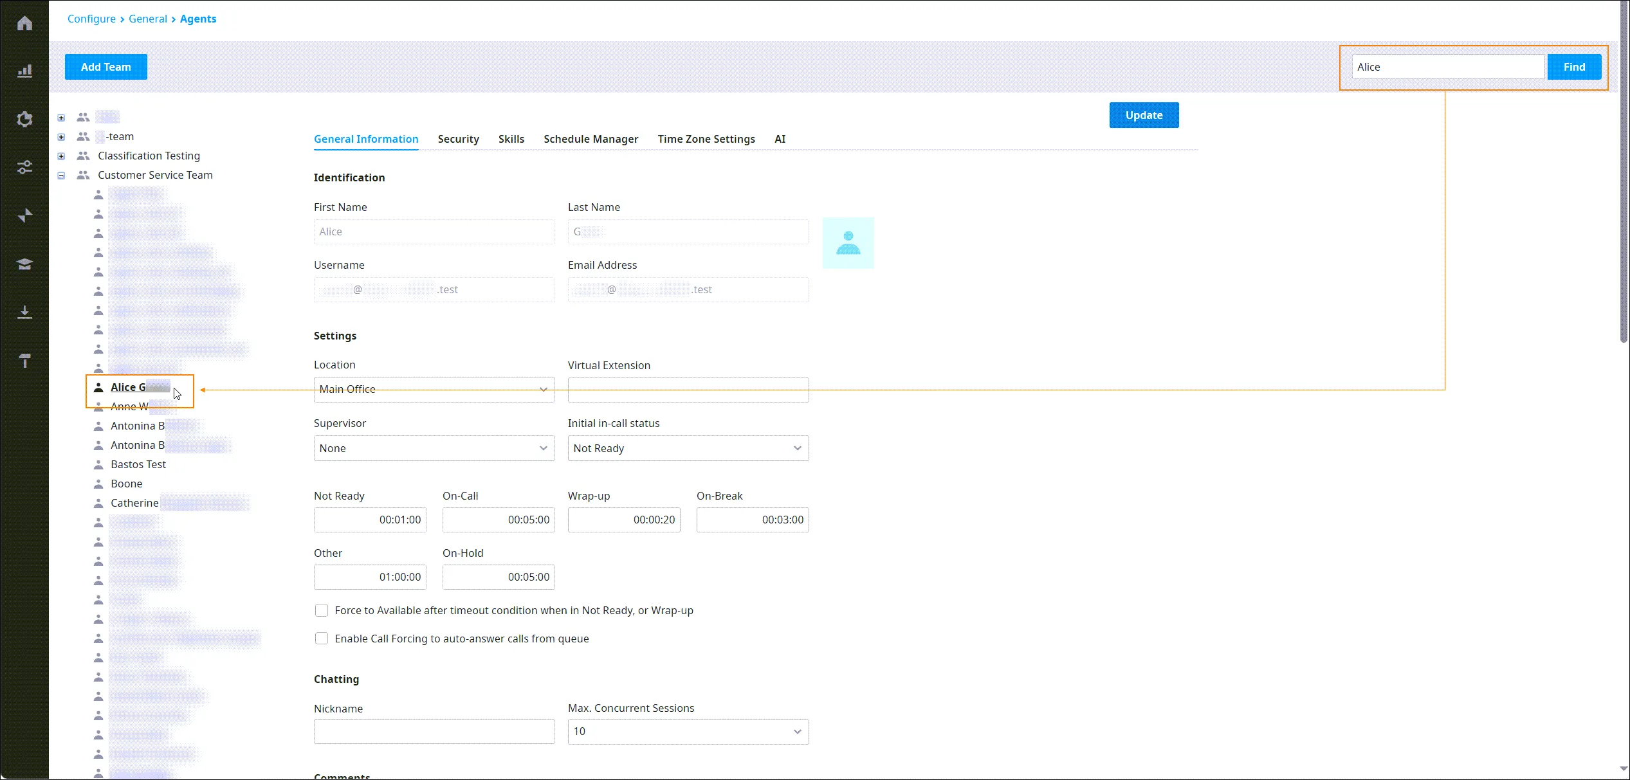Click the Customer Service Team group icon
The image size is (1630, 780).
(x=83, y=175)
